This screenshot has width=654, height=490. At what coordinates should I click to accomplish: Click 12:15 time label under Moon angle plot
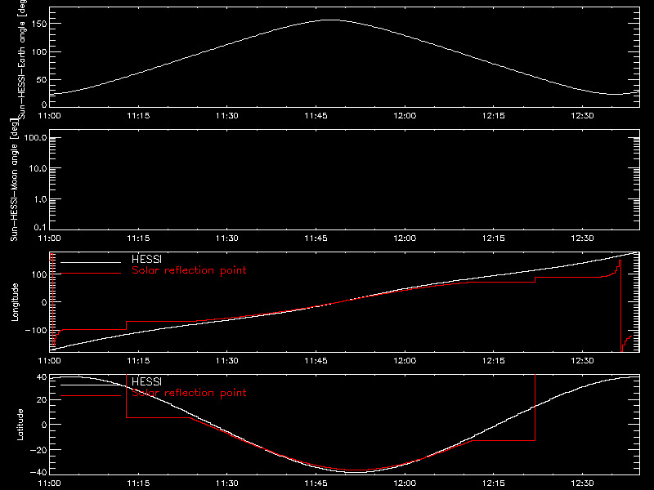point(494,238)
